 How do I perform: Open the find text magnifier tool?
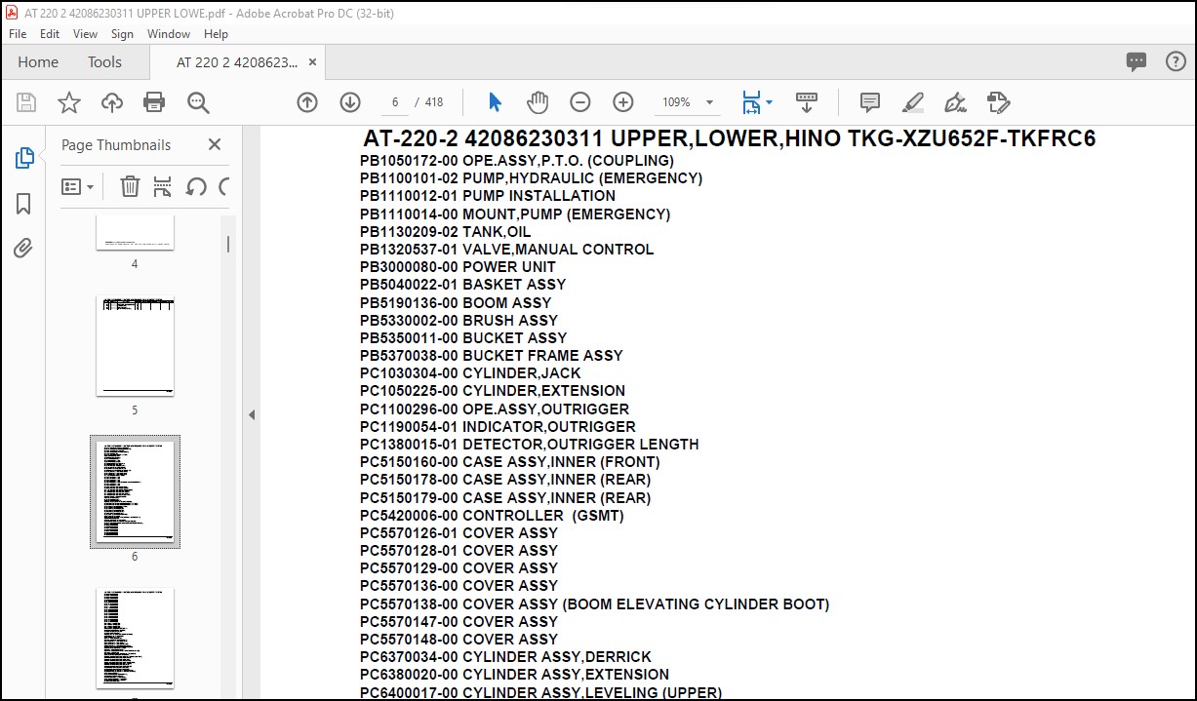(198, 102)
